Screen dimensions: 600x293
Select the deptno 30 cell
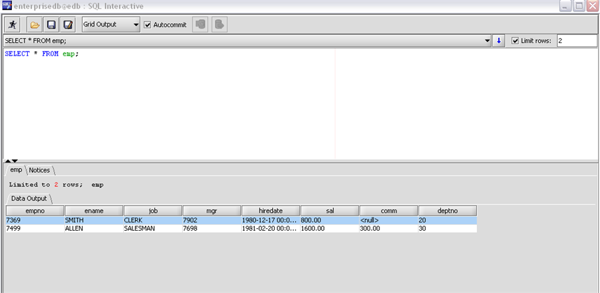coord(448,228)
